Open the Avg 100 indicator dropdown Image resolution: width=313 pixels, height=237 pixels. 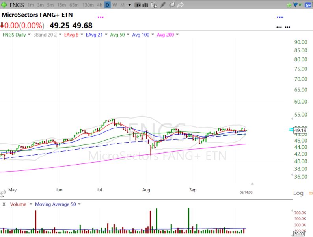153,35
